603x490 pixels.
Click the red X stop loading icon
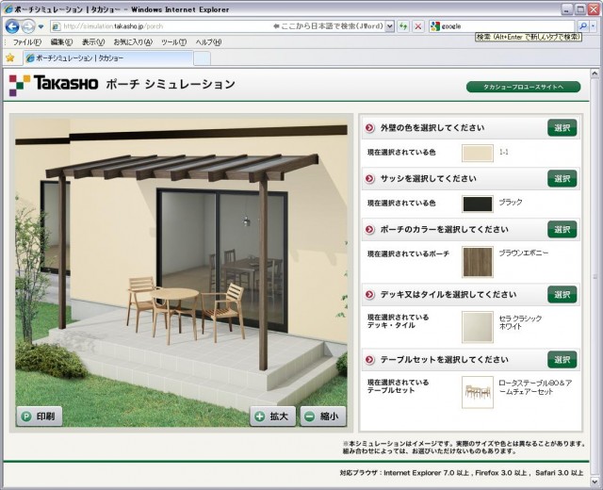click(418, 26)
